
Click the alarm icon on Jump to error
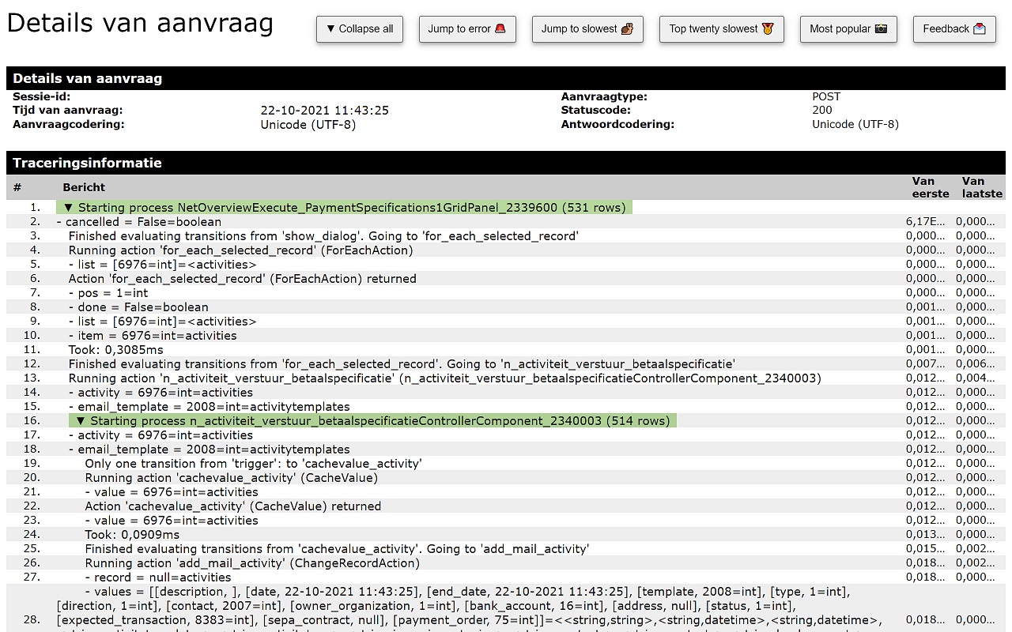coord(501,29)
